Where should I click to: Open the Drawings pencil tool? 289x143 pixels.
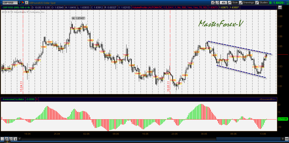pyautogui.click(x=241, y=3)
